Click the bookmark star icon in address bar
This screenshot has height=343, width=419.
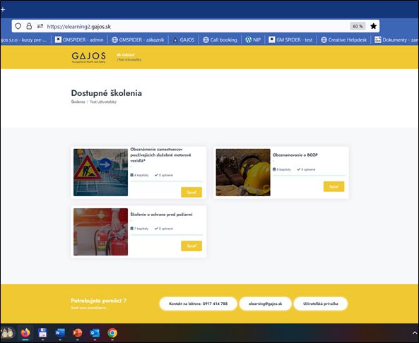[x=373, y=26]
